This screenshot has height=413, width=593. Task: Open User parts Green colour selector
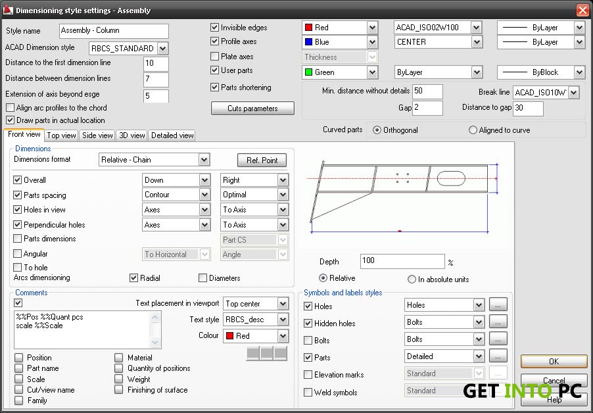point(340,72)
